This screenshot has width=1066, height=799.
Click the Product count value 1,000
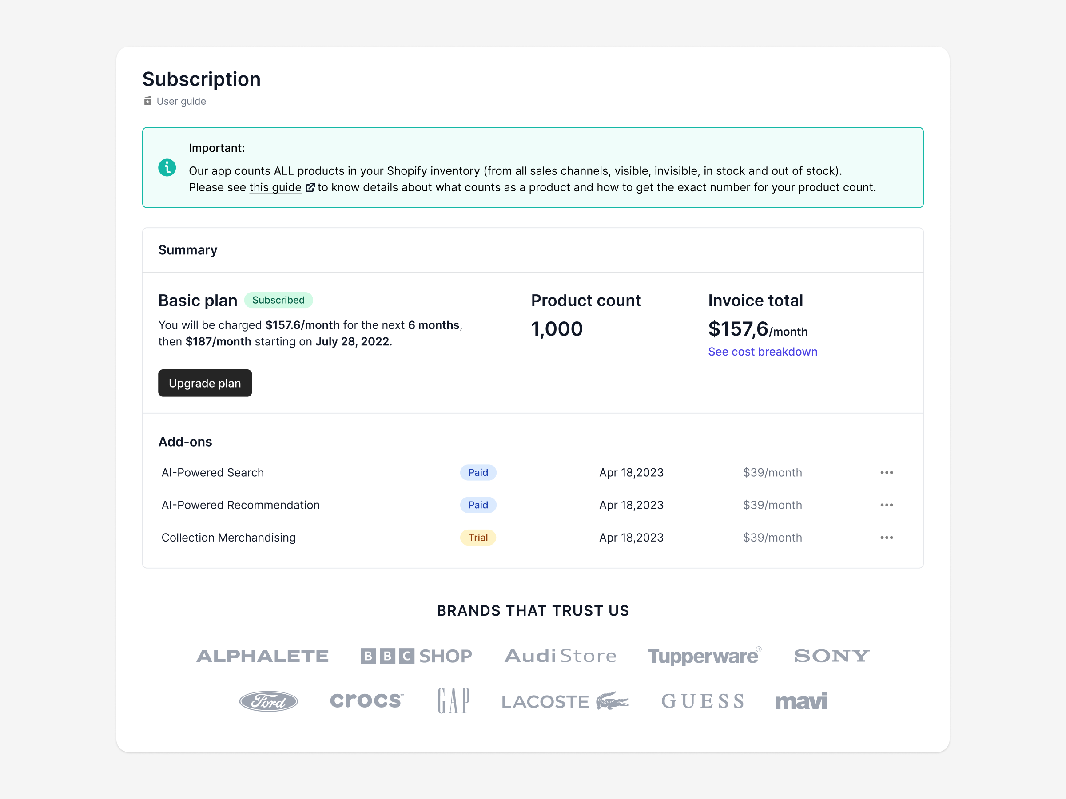coord(556,329)
